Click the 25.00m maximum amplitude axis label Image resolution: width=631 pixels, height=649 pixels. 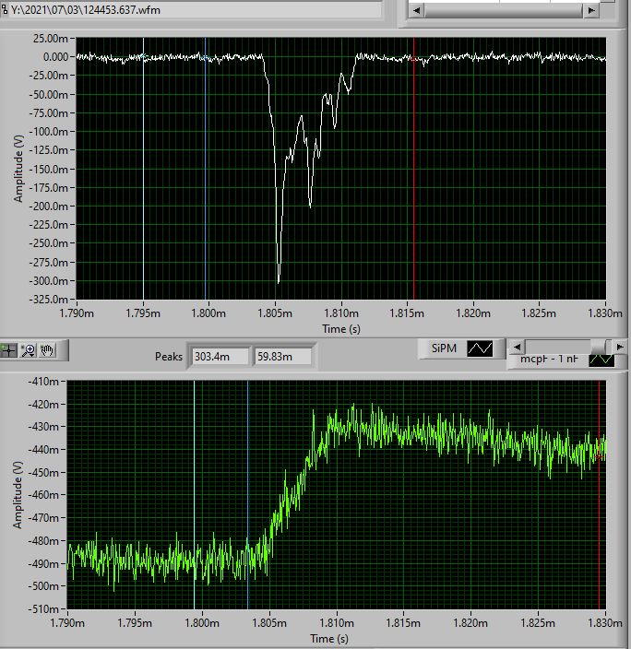(x=50, y=38)
